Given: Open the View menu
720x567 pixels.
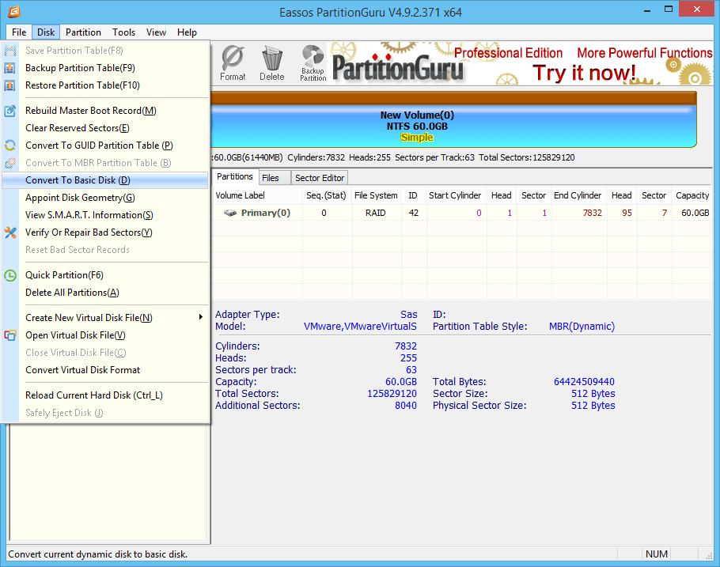Looking at the screenshot, I should (156, 32).
